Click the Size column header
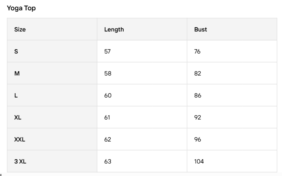 20,30
